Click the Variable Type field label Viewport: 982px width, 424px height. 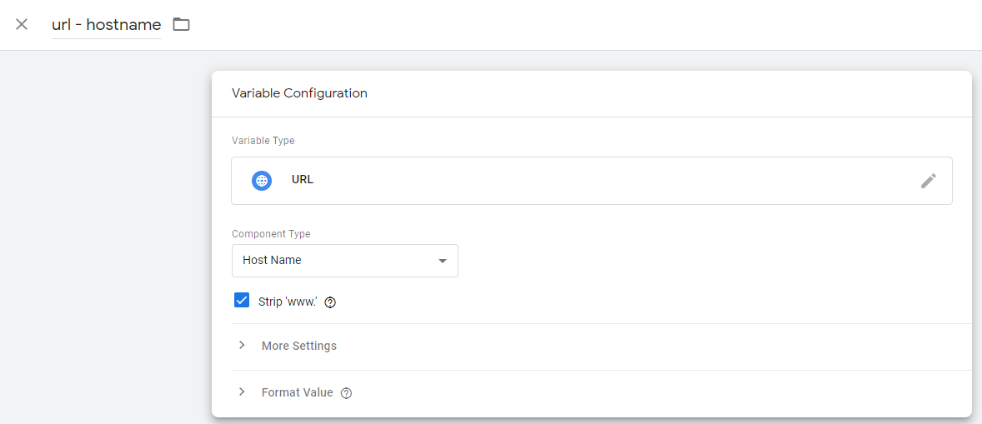[x=263, y=141]
